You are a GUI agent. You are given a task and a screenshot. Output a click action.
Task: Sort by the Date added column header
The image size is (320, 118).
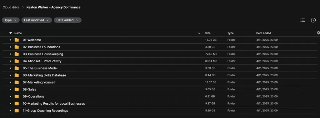click(263, 33)
